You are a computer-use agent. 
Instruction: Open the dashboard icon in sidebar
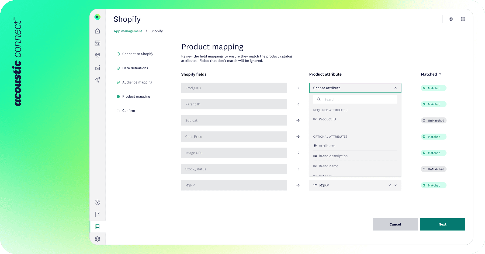(98, 43)
